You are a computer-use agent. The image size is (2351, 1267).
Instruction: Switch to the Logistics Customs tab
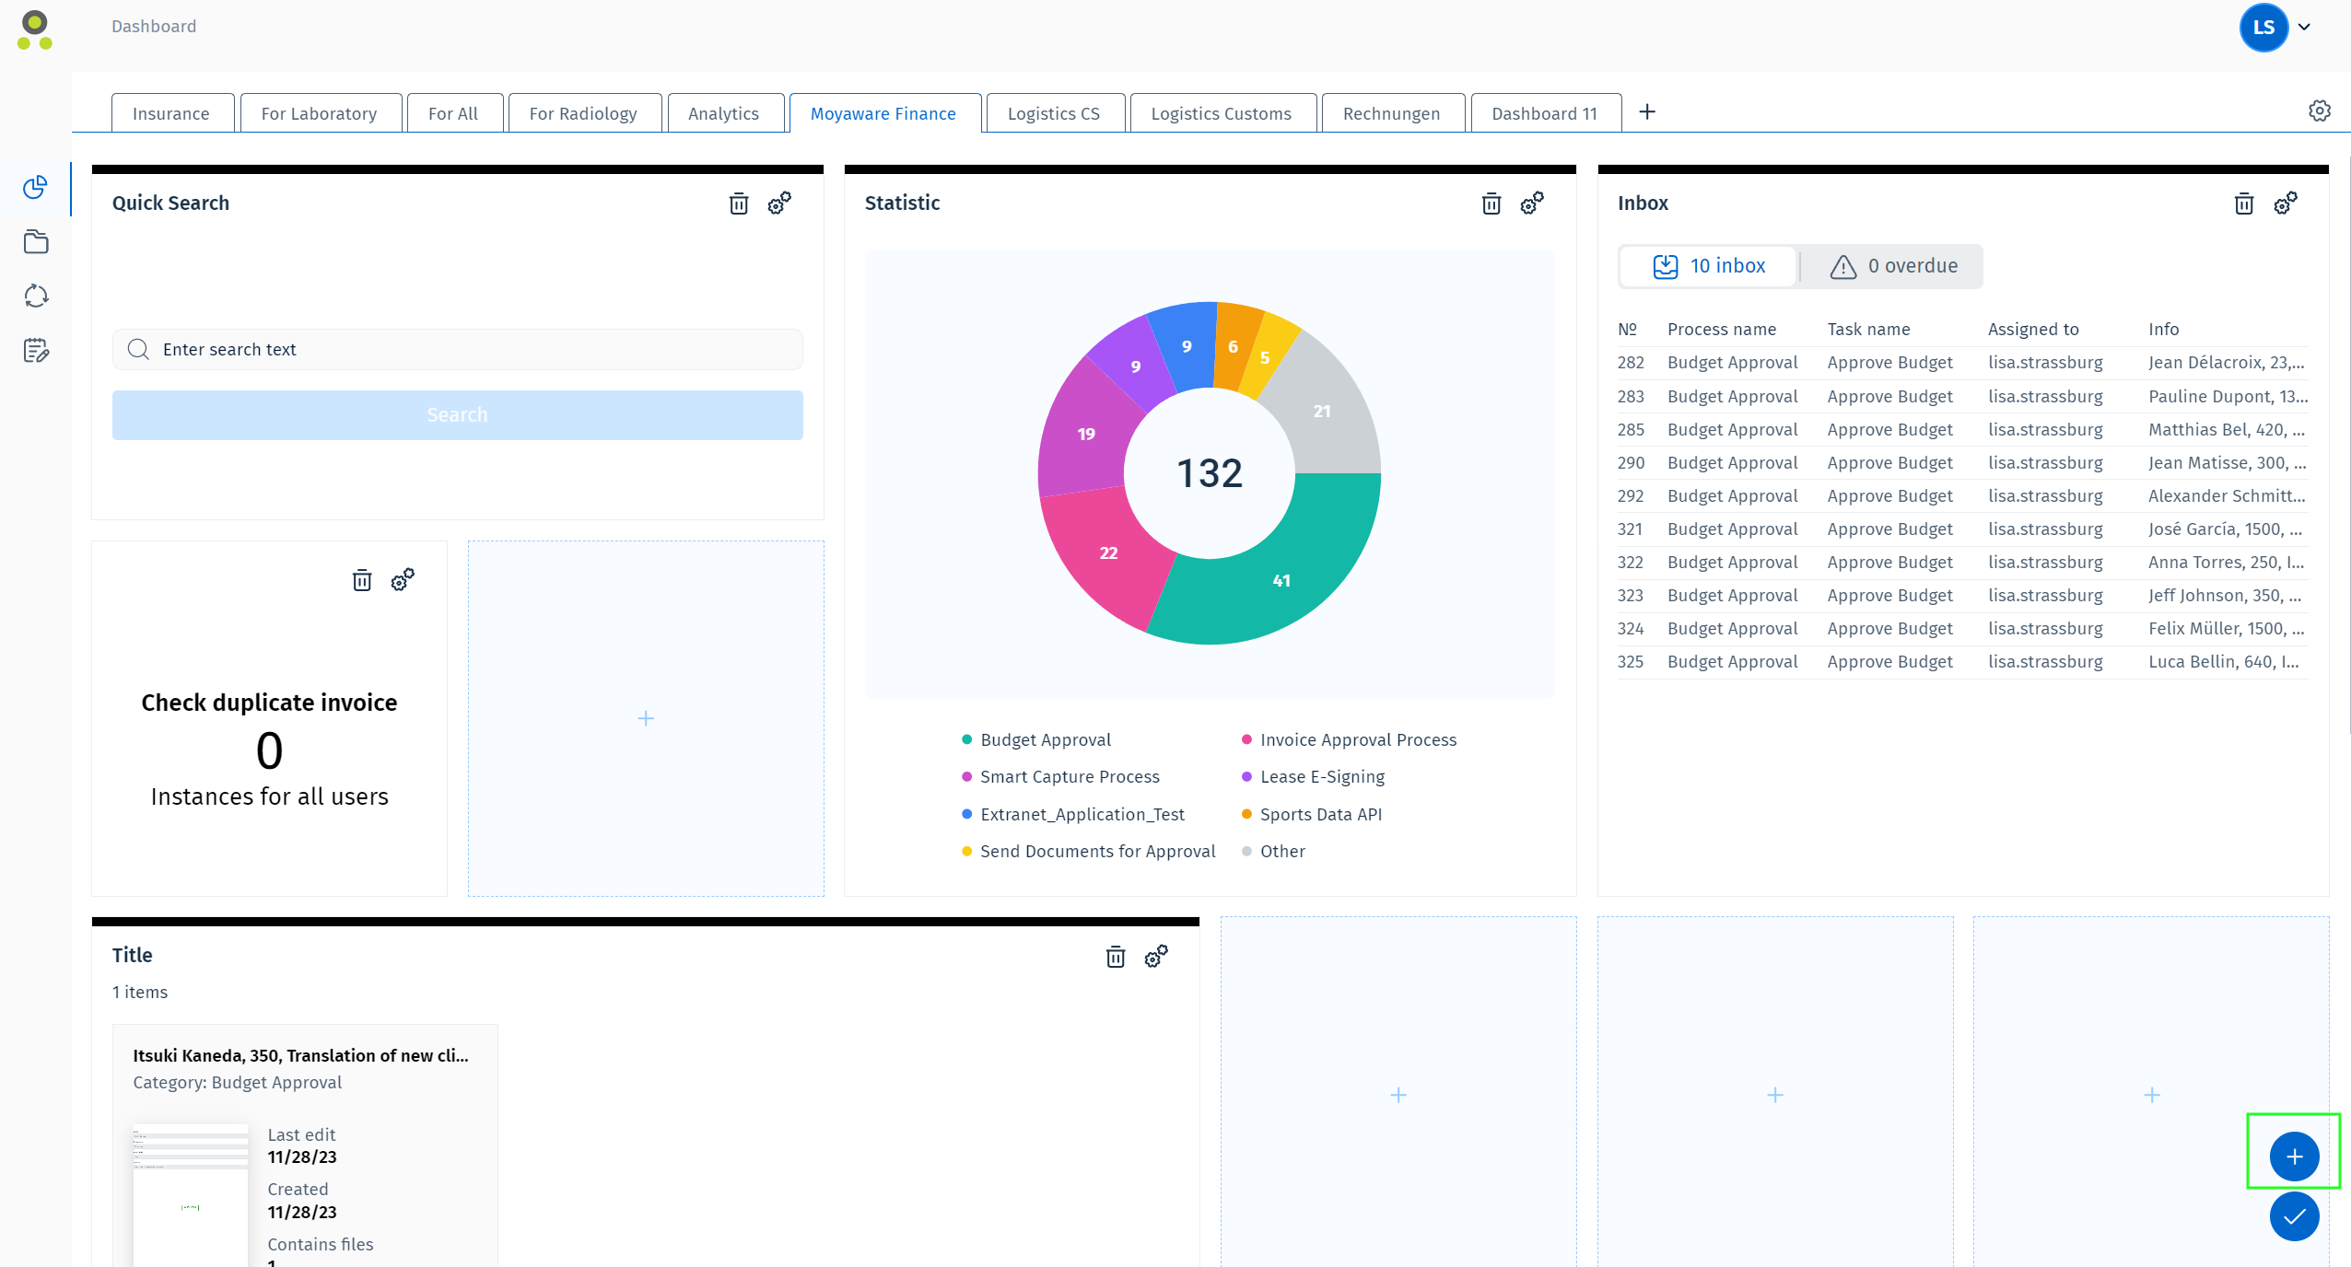click(1221, 114)
